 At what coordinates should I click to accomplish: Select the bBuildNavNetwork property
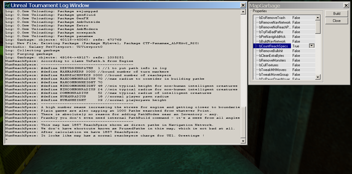(x=273, y=41)
